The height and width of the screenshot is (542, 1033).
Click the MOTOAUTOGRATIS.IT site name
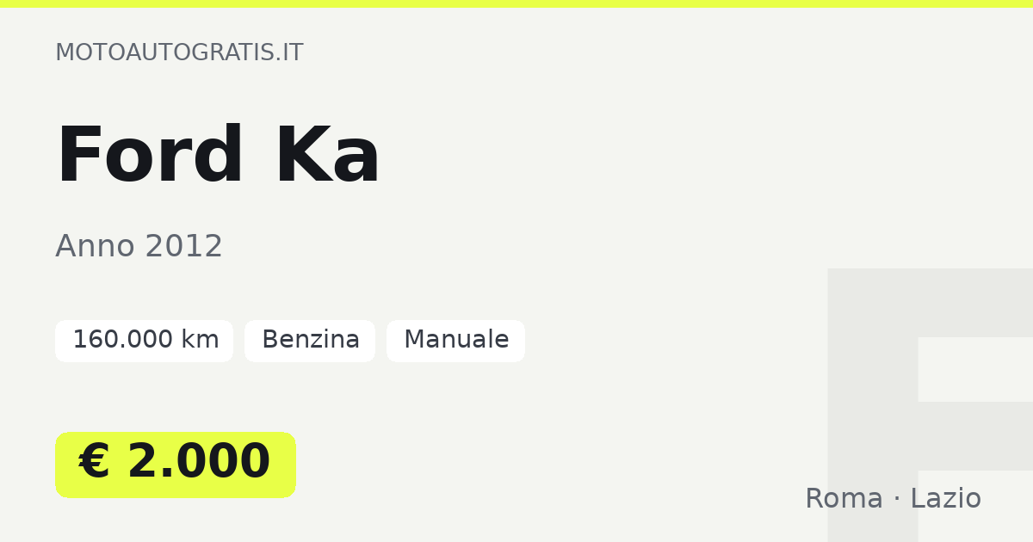click(179, 52)
